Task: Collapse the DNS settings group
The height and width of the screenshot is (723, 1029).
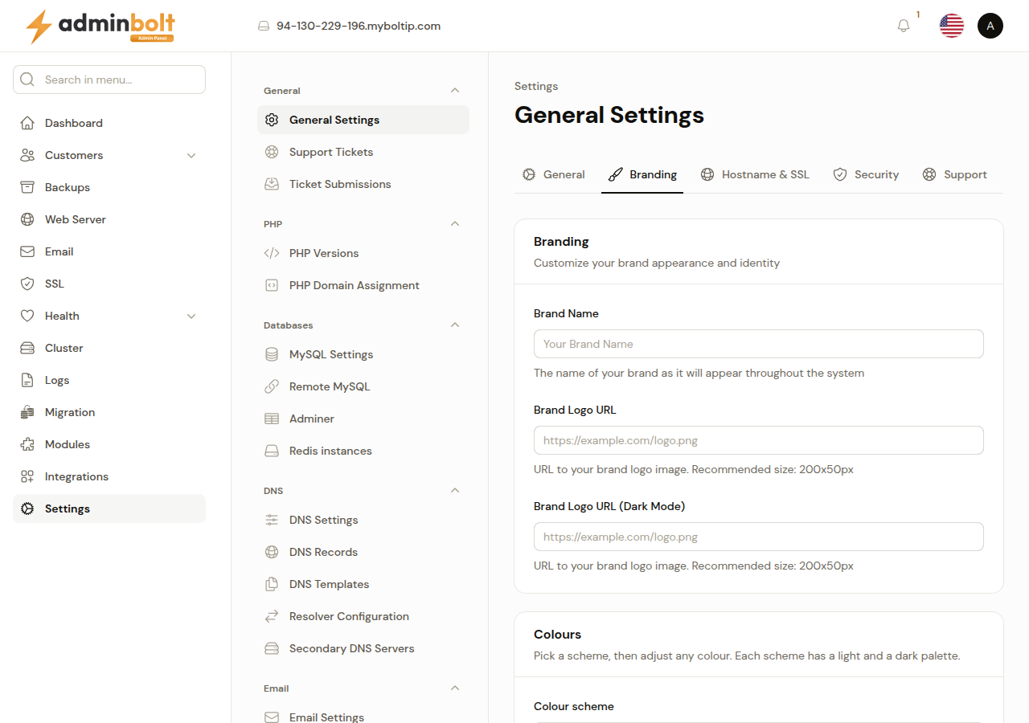Action: 455,491
